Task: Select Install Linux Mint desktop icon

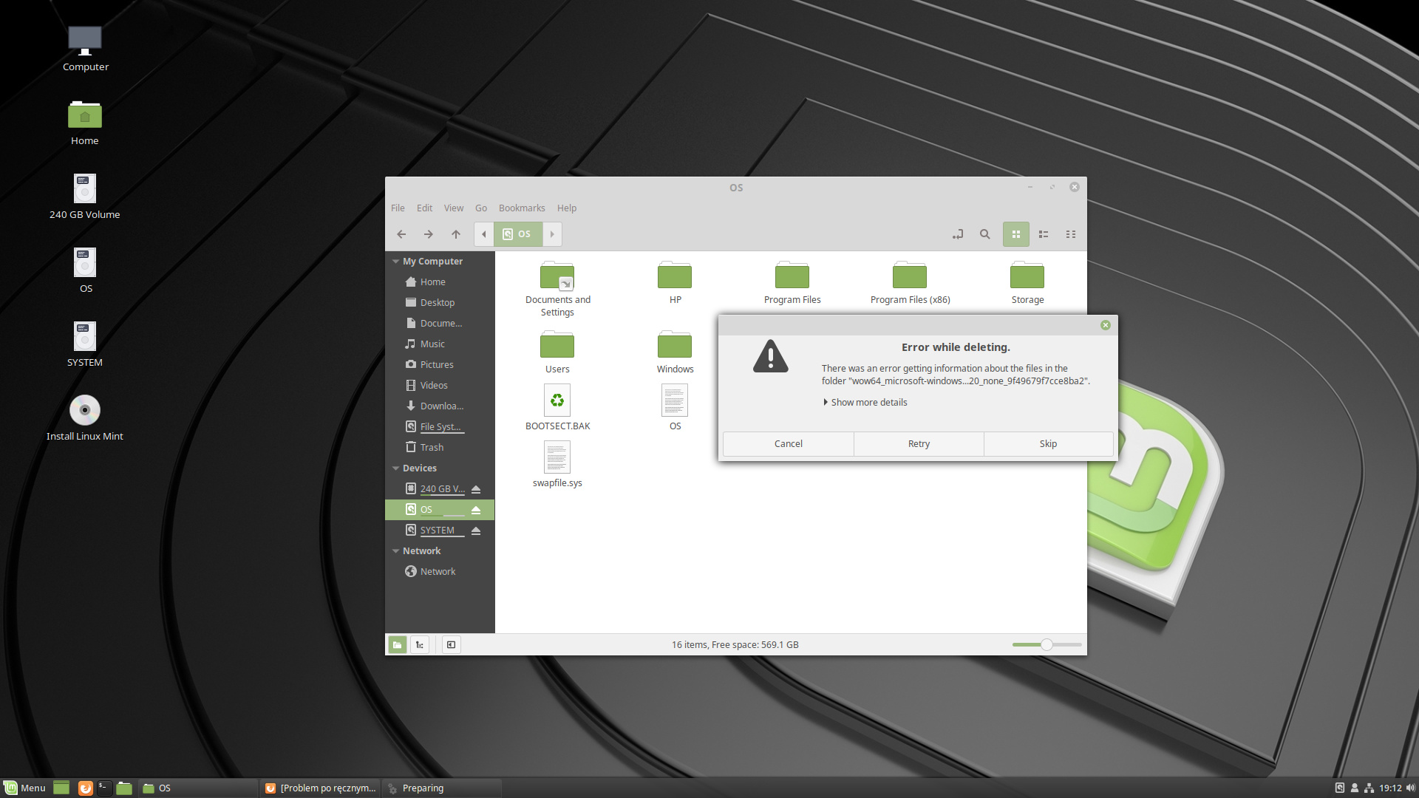Action: pyautogui.click(x=85, y=418)
